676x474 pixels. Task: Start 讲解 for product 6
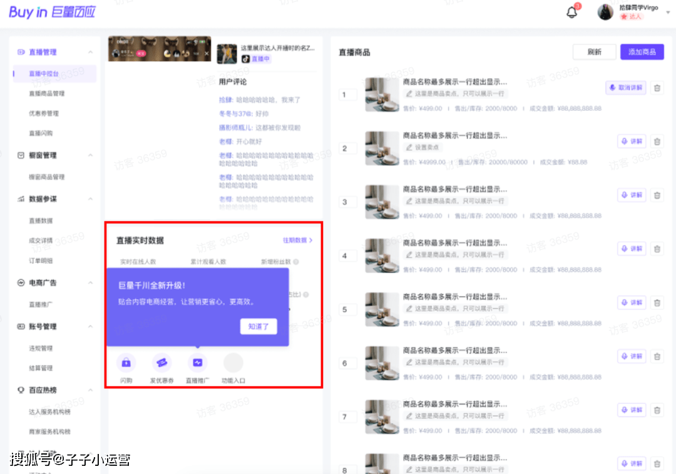632,356
